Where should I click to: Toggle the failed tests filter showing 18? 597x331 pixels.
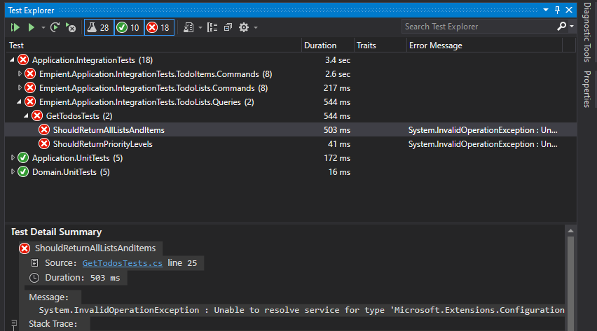pos(159,27)
